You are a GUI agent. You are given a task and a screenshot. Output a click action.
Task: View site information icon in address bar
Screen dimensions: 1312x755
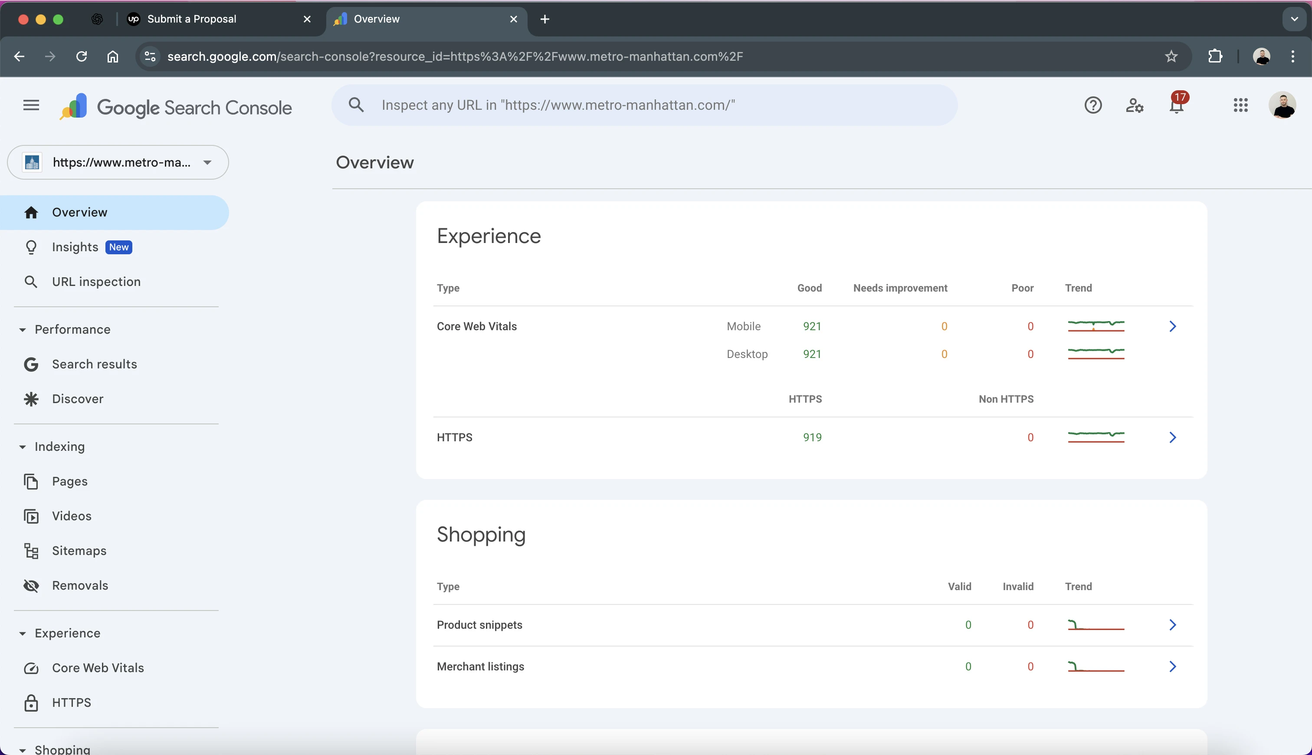click(x=150, y=56)
